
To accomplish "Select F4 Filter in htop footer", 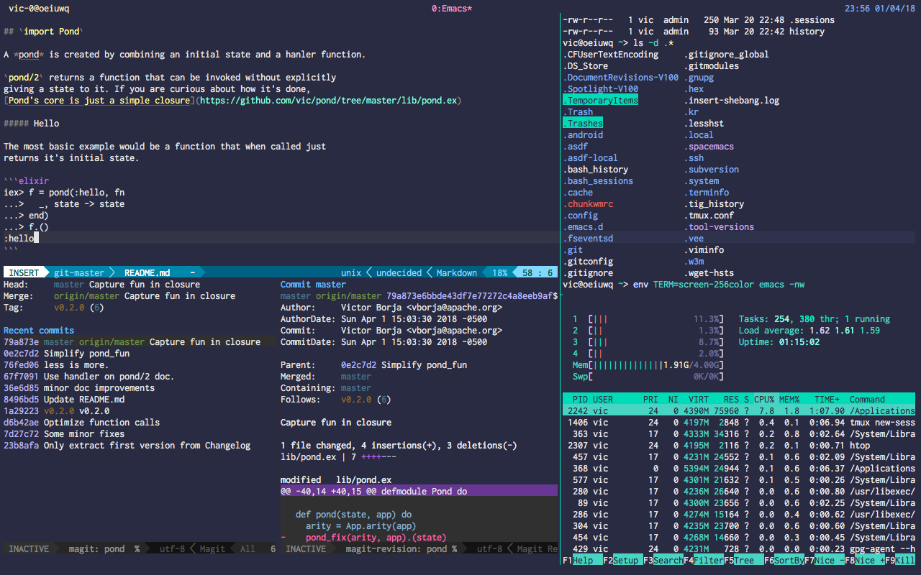I will coord(704,560).
